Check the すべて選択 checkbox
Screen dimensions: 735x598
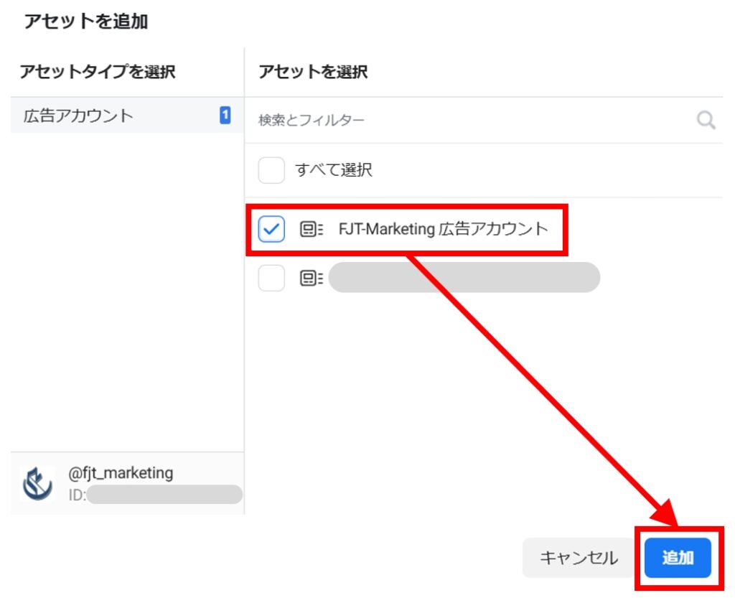[271, 169]
